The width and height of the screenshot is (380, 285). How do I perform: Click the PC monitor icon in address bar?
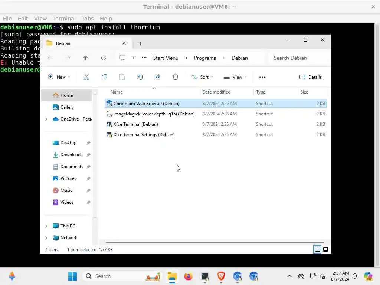click(122, 58)
